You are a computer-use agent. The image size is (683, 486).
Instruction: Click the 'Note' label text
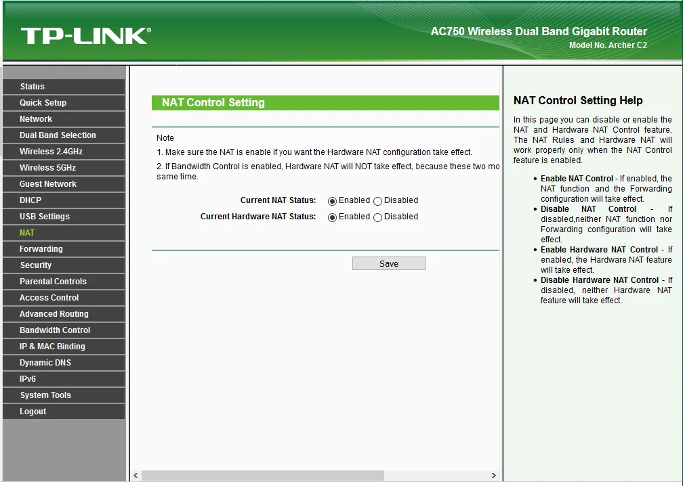(x=165, y=138)
